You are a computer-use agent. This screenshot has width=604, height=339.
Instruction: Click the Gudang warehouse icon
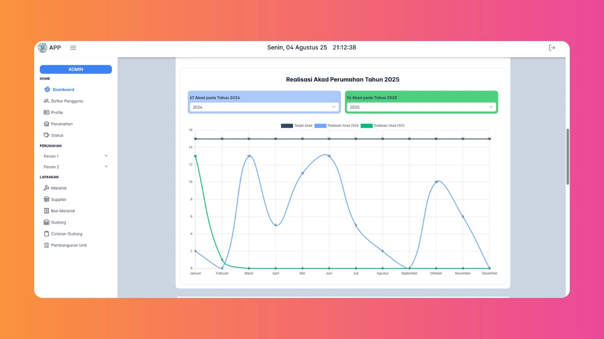46,222
